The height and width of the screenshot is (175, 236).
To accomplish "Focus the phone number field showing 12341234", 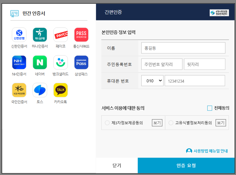I will (195, 81).
